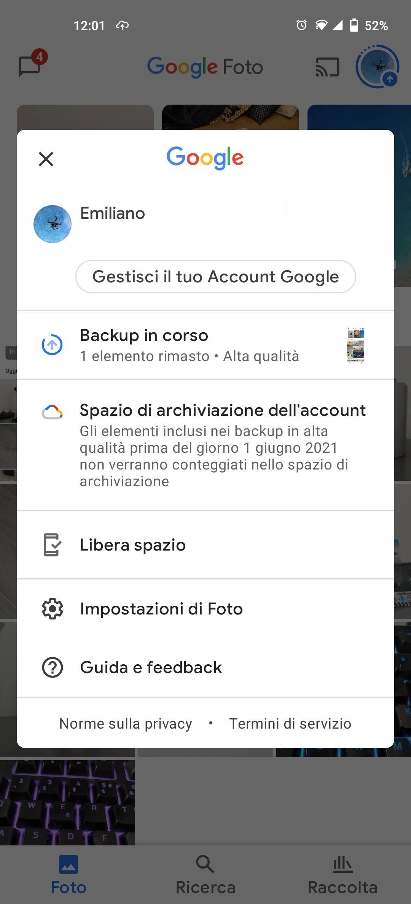411x904 pixels.
Task: Tap the Google One cloud storage icon
Action: [52, 412]
